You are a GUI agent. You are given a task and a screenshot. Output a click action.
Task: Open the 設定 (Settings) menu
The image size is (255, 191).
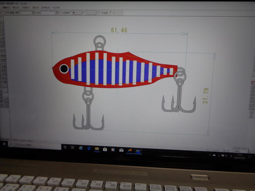coord(36,7)
